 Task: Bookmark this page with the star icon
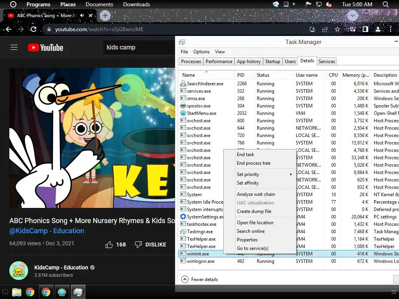337,30
